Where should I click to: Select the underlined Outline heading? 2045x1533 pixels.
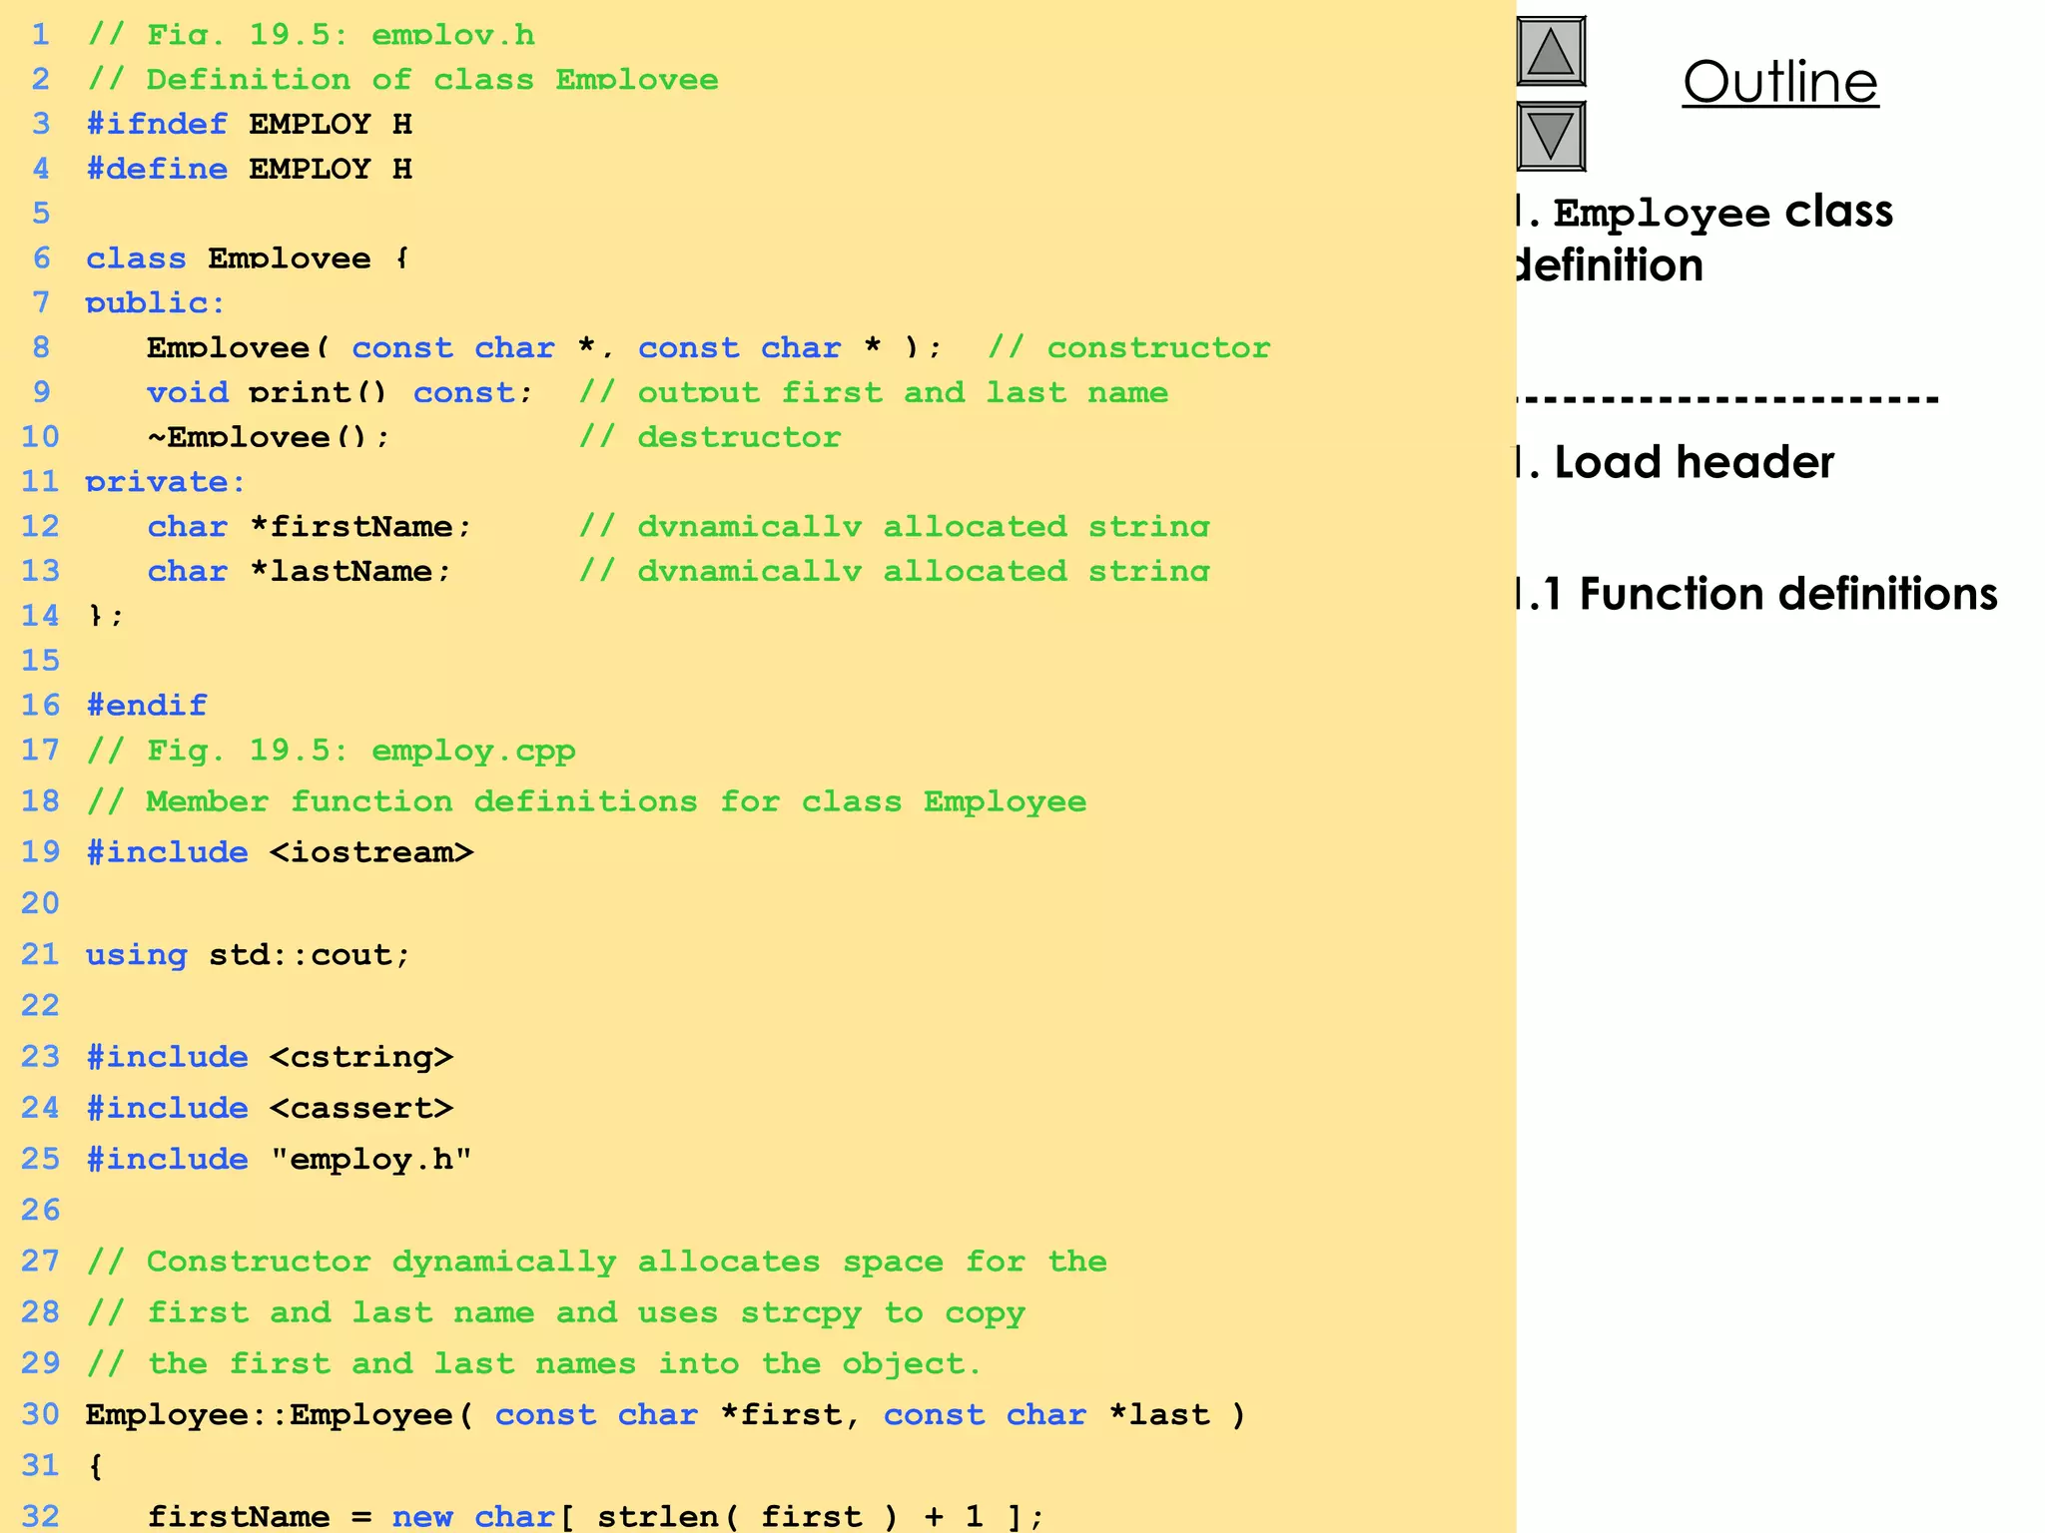pos(1780,82)
